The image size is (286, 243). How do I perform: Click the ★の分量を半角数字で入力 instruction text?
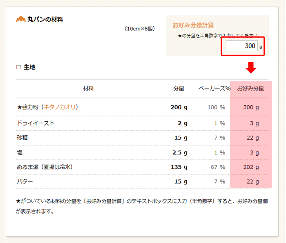219,36
